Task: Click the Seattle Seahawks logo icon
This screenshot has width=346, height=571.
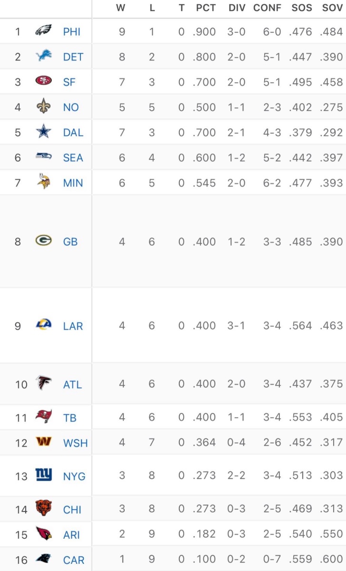Action: point(43,157)
